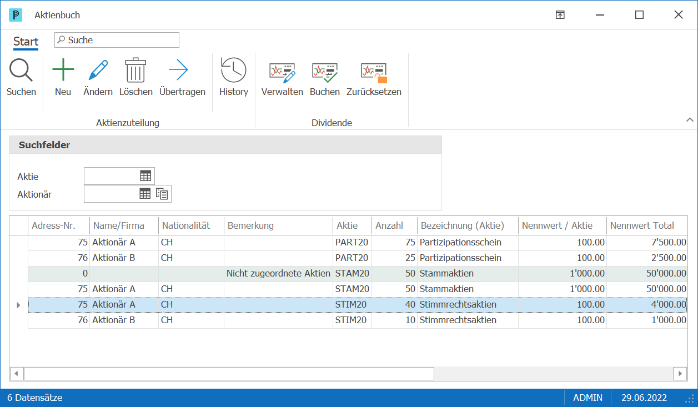Sort by the Nennwert / Aktie column header
This screenshot has width=698, height=407.
(563, 225)
